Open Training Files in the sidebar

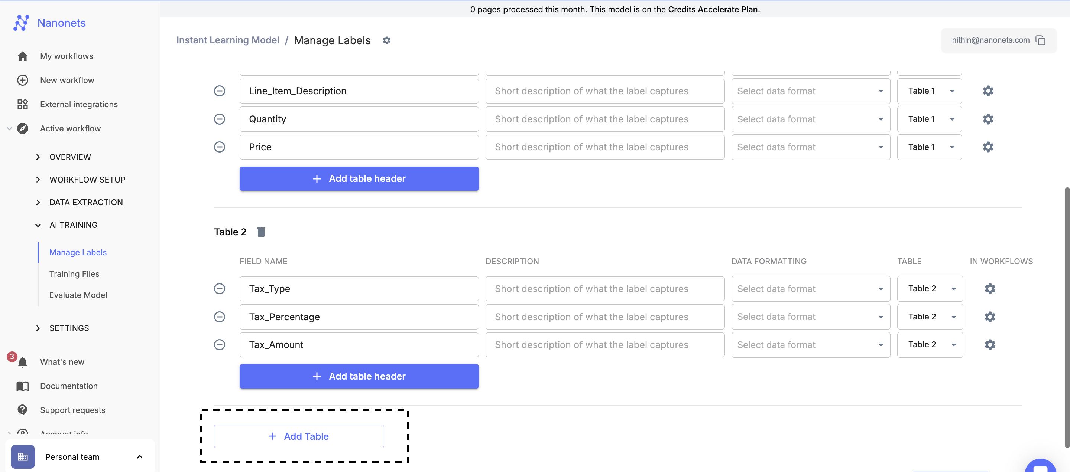(74, 274)
